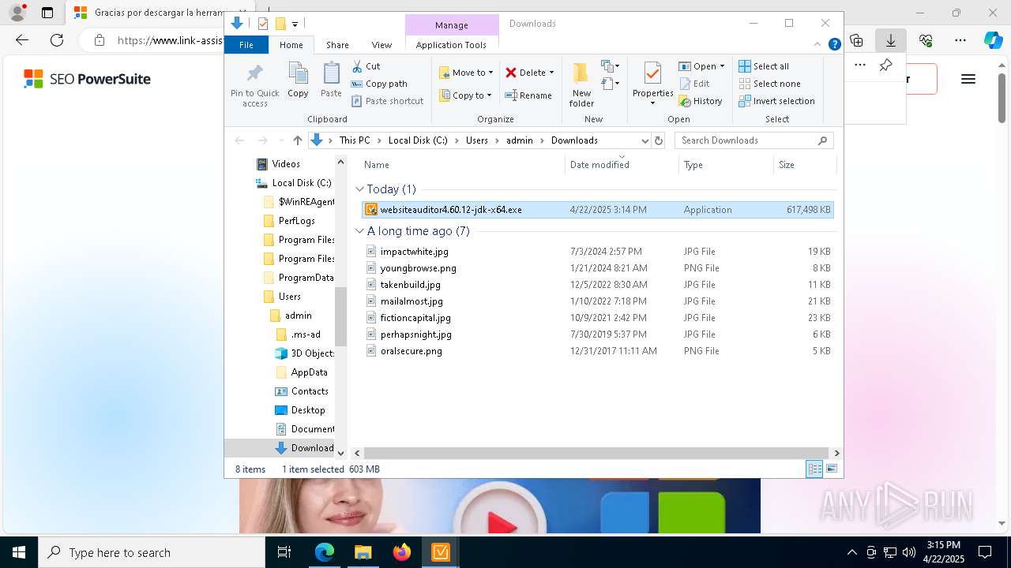Click the History command
The image size is (1011, 568).
701,101
